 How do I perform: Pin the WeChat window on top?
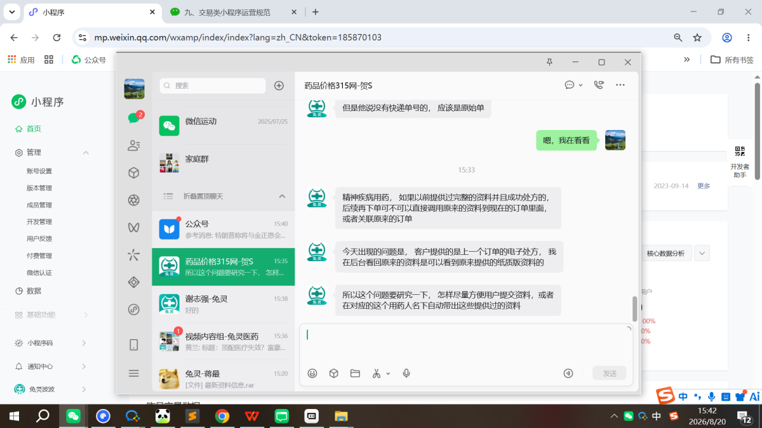coord(550,62)
